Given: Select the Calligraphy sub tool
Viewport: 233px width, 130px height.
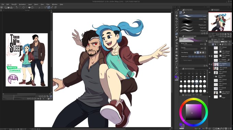Looking at the screenshot, I should [x=193, y=30].
